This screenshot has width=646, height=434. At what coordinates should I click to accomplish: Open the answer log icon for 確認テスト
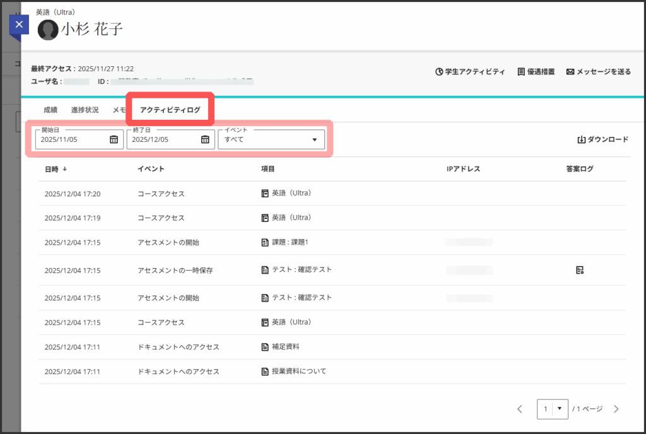[580, 270]
